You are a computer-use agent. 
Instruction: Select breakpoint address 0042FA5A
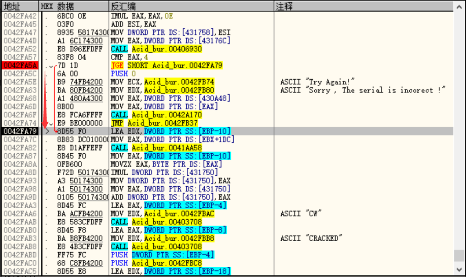[x=20, y=65]
